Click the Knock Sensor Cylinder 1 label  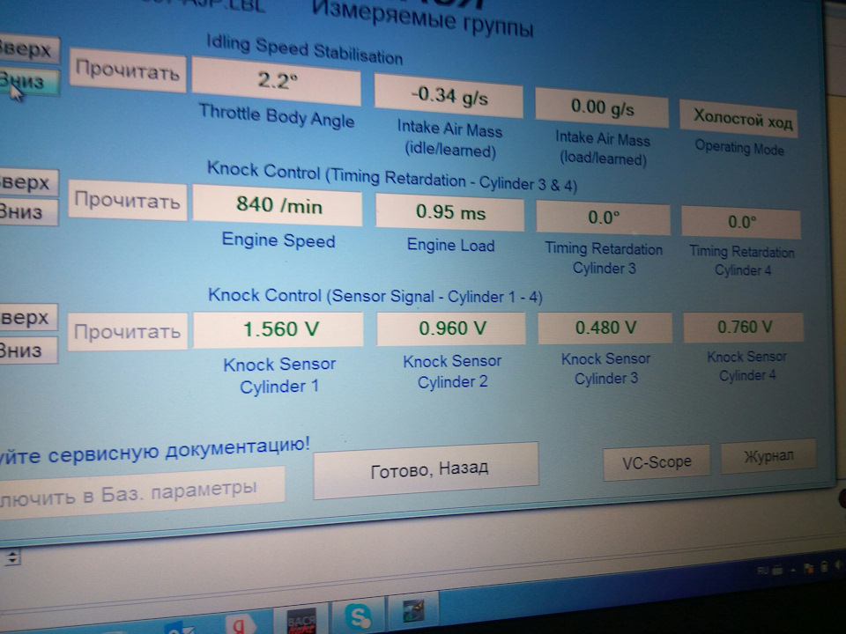279,375
